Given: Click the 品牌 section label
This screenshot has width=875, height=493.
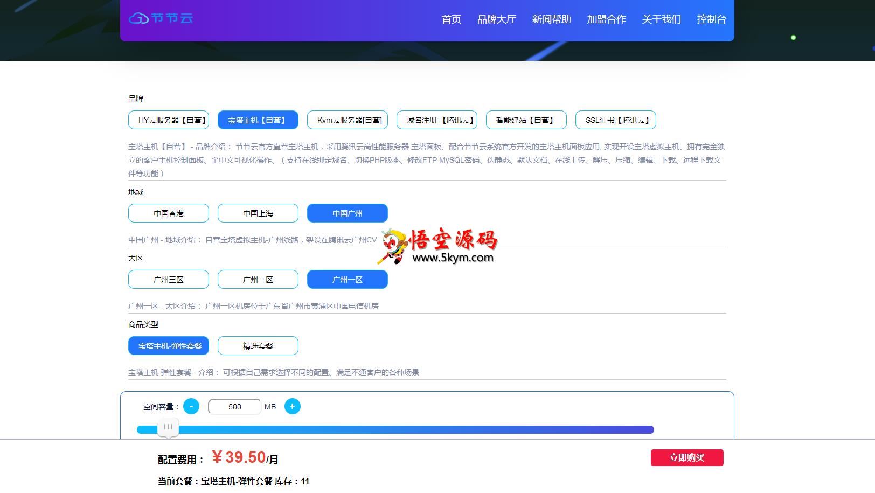Looking at the screenshot, I should 136,99.
